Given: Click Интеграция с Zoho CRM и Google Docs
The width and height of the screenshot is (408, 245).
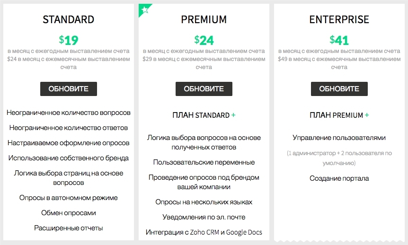Looking at the screenshot, I should [x=204, y=232].
